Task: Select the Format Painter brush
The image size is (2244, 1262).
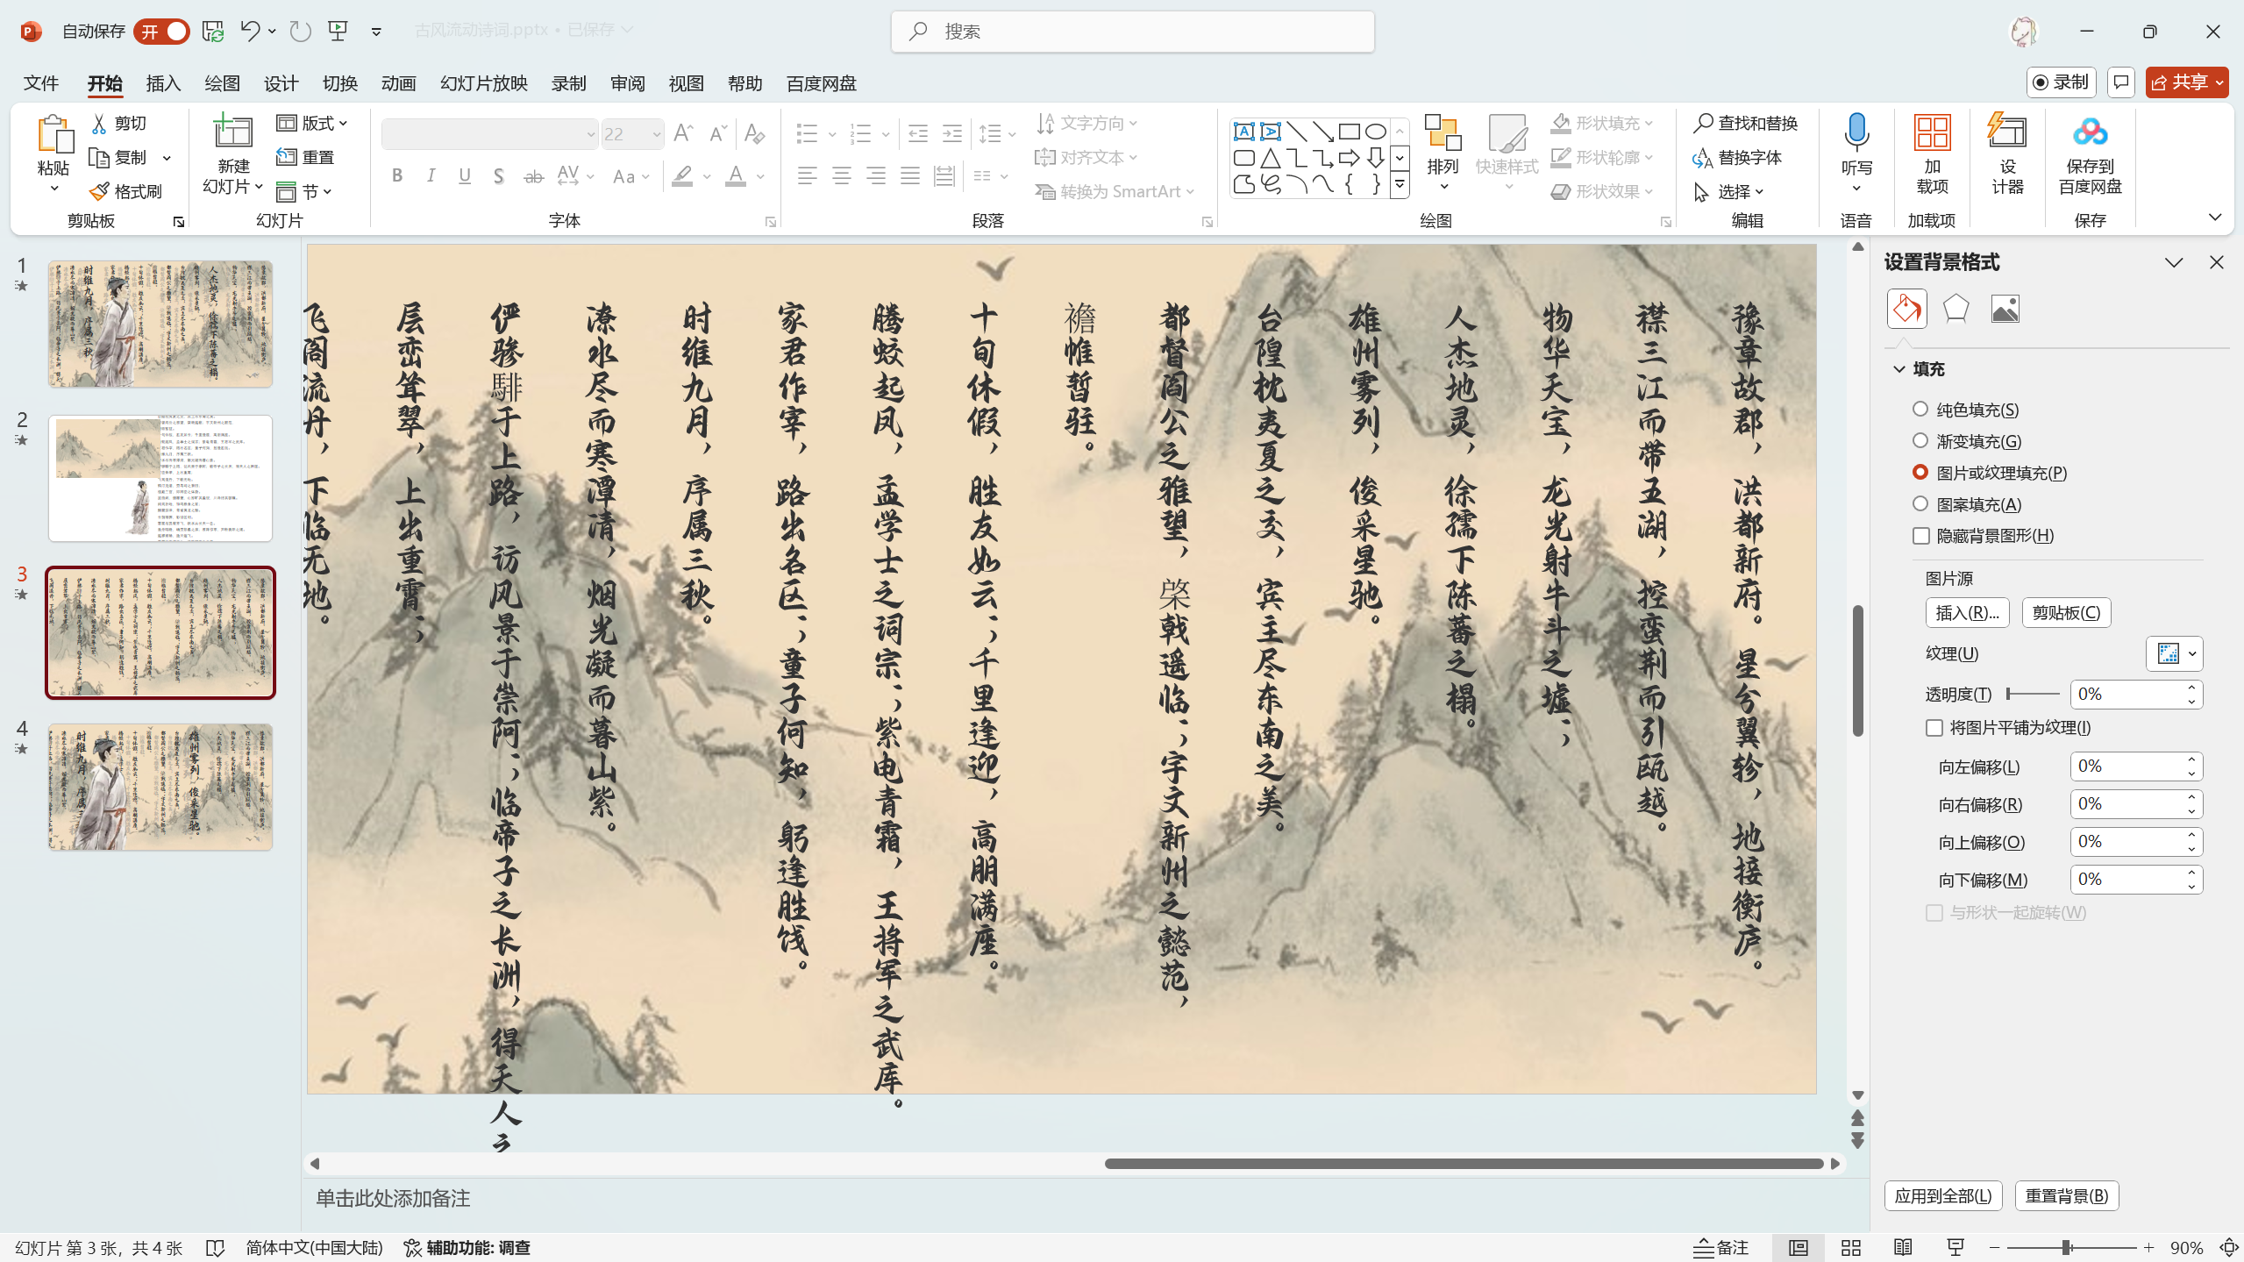Action: point(100,191)
